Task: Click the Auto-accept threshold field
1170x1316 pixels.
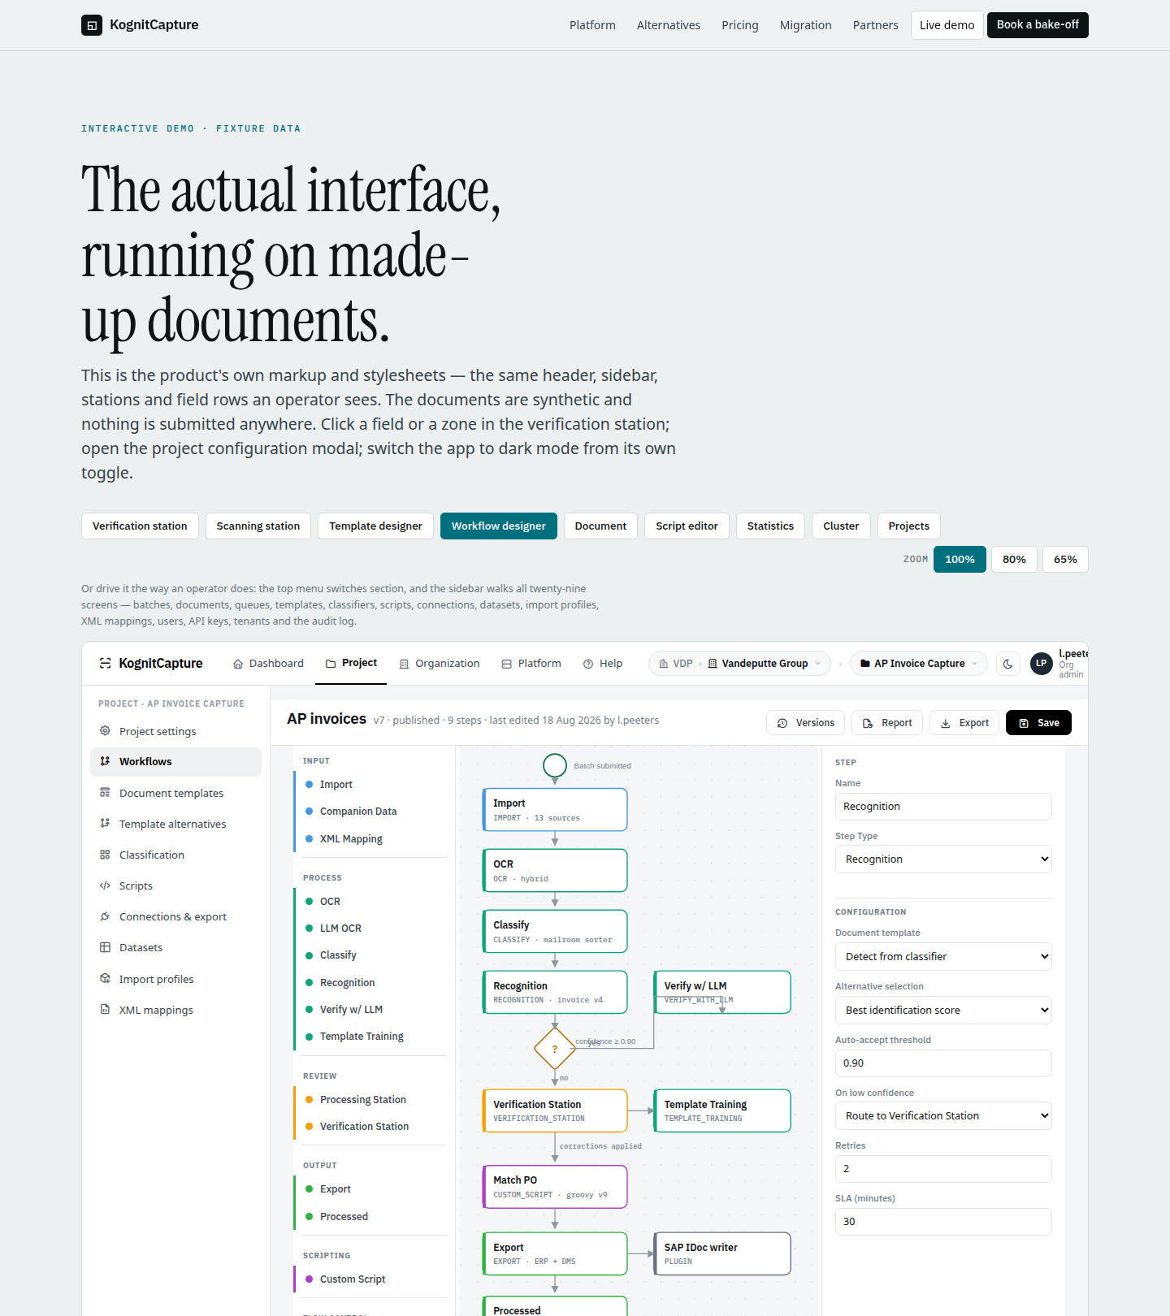Action: pos(943,1063)
